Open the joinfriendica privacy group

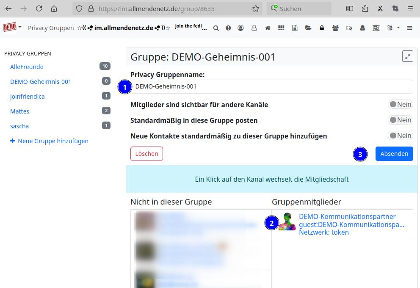pos(27,97)
